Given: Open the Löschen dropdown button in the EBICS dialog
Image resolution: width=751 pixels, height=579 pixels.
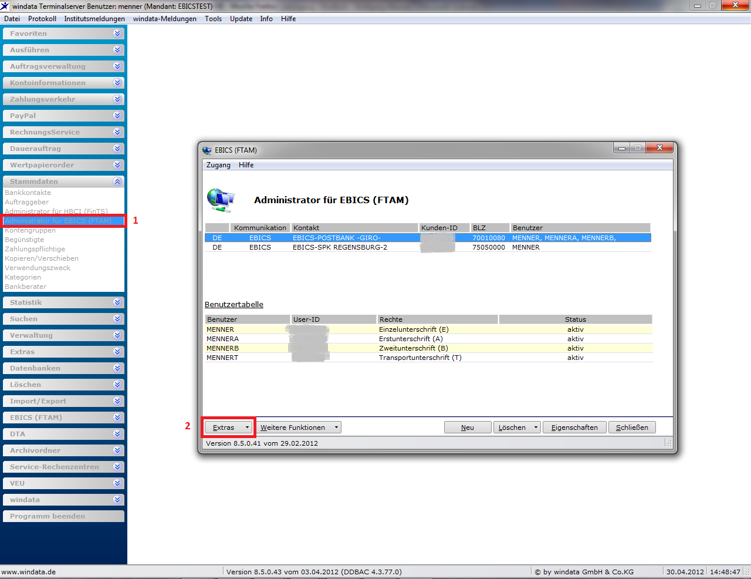Looking at the screenshot, I should [517, 427].
